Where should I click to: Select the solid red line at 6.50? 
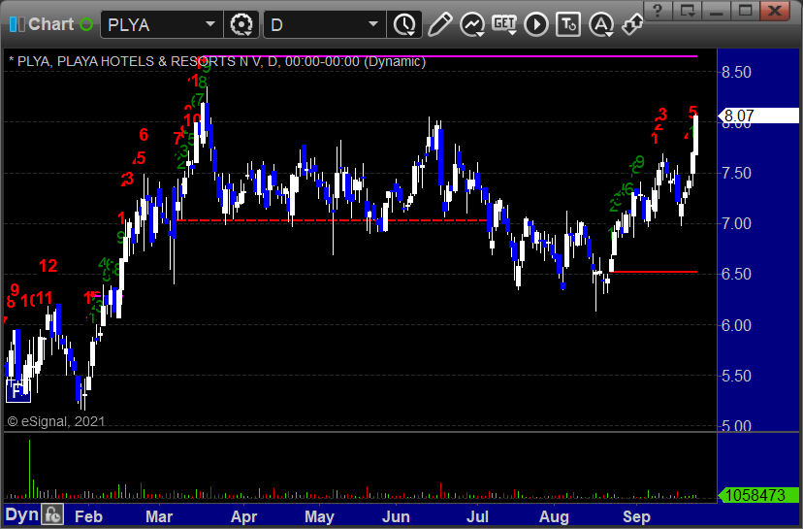click(654, 272)
